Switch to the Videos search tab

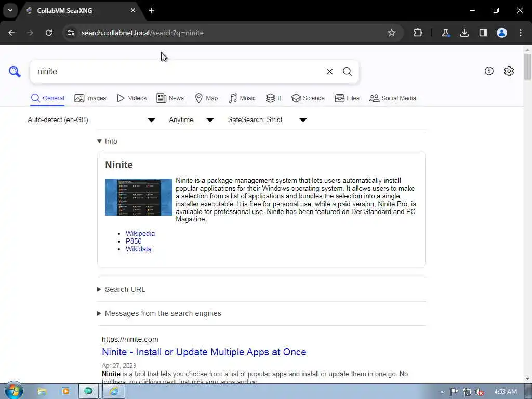point(131,98)
